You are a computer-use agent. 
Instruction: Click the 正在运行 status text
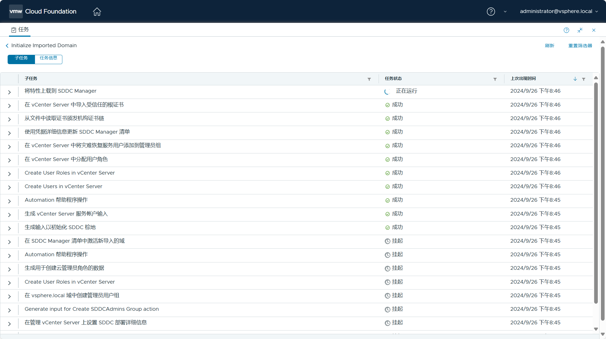point(407,91)
